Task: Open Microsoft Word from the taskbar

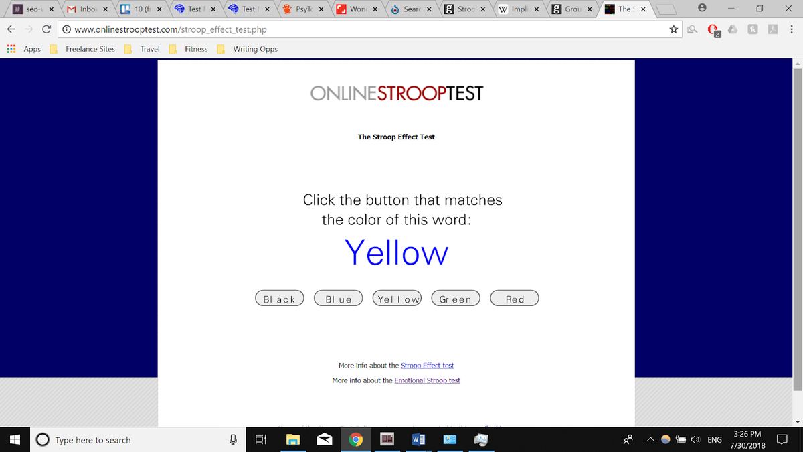Action: pos(420,440)
